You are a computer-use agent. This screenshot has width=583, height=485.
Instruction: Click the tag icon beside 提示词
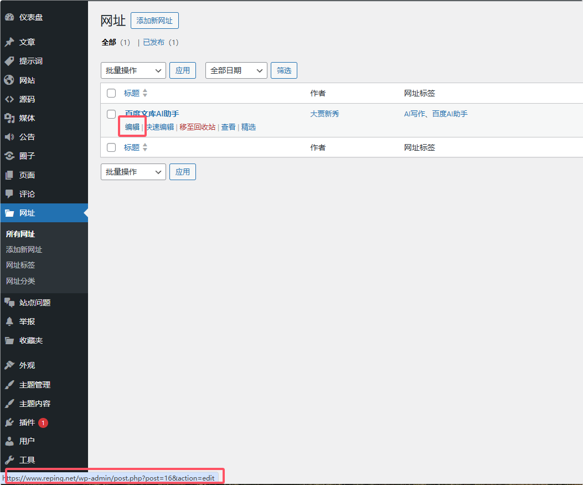coord(9,61)
